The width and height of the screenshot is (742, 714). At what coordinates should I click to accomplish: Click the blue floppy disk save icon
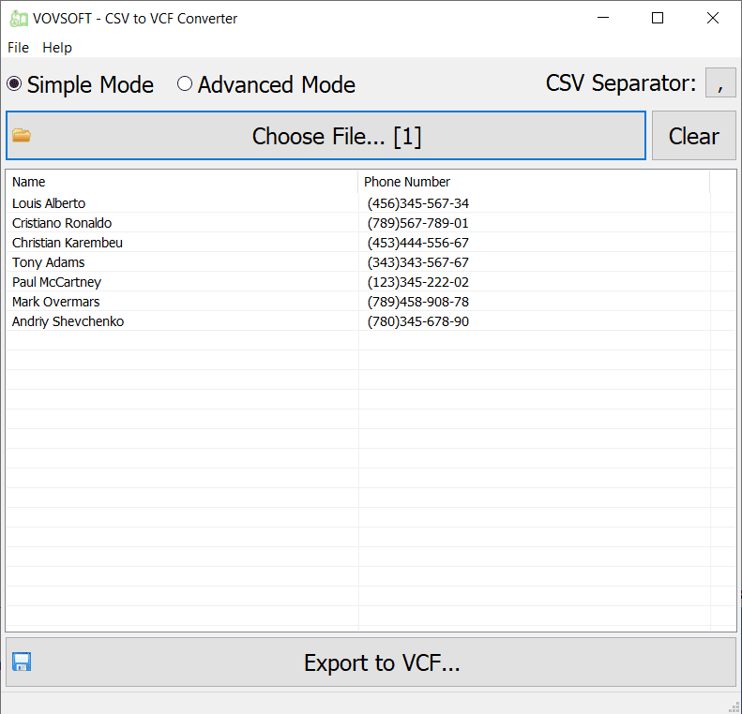[x=22, y=662]
